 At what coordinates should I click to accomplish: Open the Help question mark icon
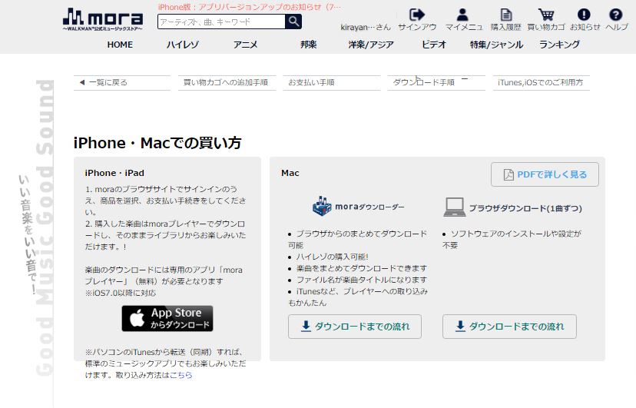click(x=616, y=15)
